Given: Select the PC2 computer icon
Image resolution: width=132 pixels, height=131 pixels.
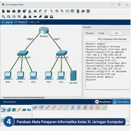Looking at the screenshot, I should pos(33,76).
